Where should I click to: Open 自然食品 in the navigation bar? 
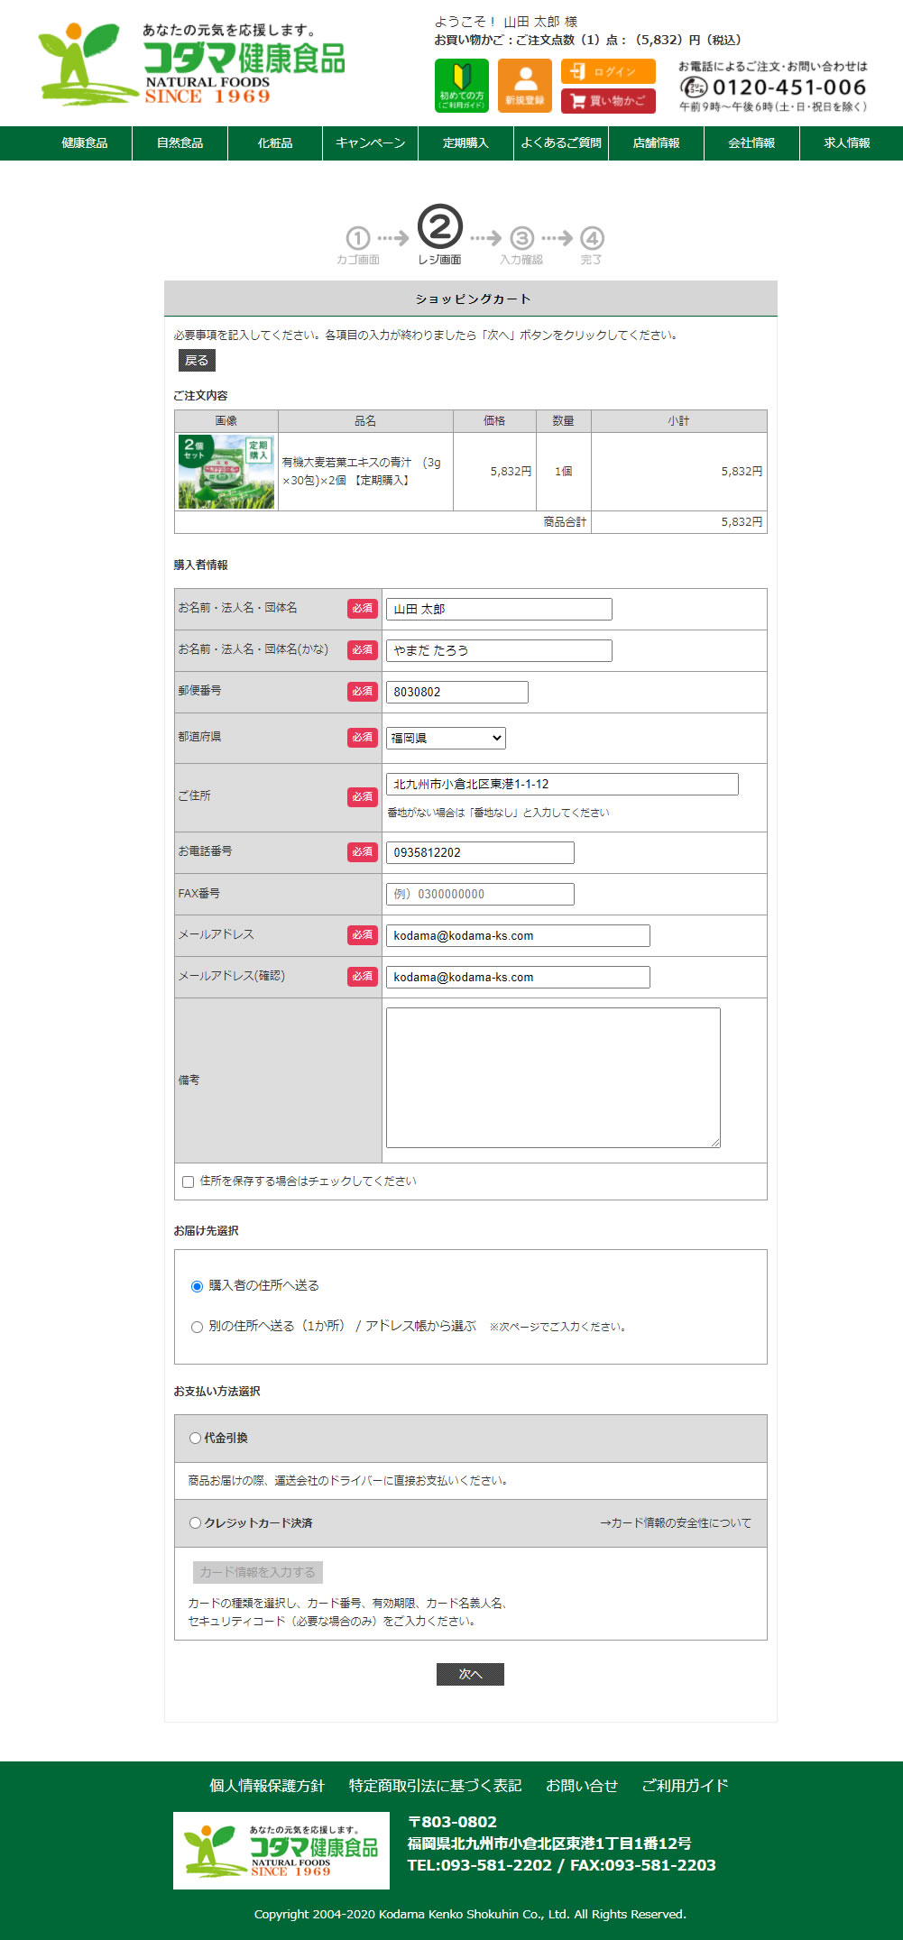[180, 143]
